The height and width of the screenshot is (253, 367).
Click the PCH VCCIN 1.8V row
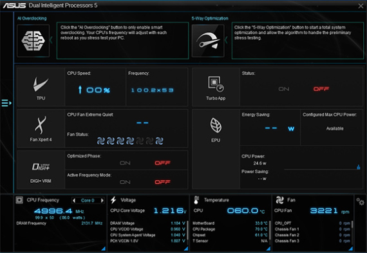147,241
